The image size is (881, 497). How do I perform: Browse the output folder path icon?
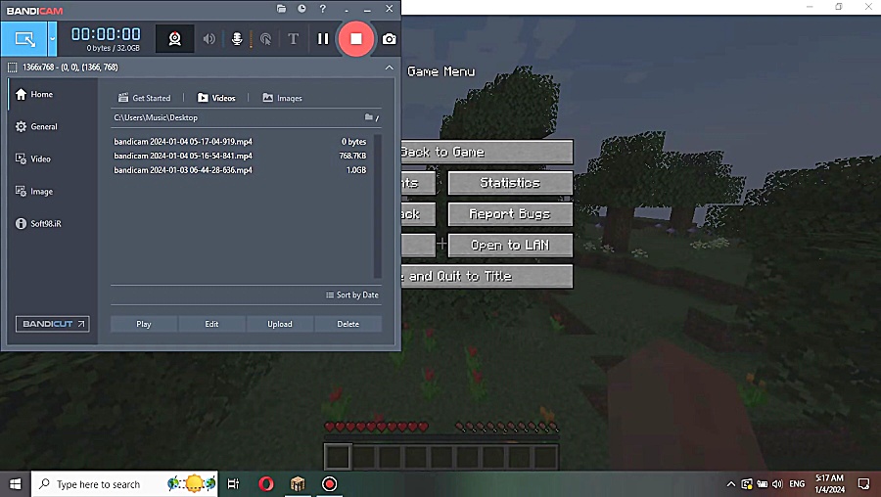tap(371, 117)
